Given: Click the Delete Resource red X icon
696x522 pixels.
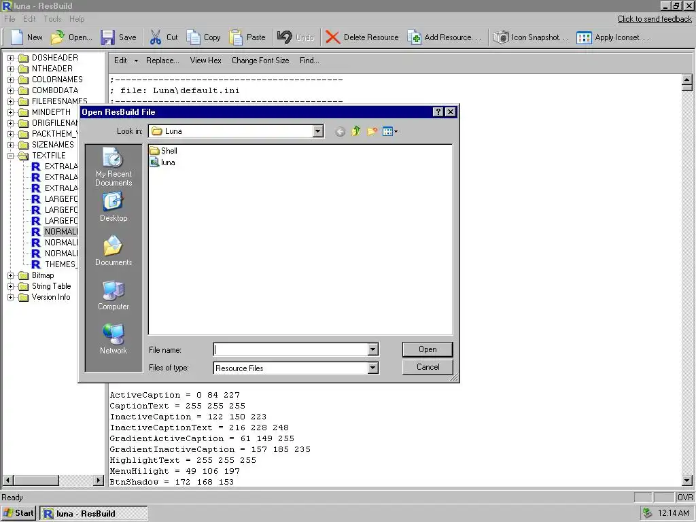Looking at the screenshot, I should coord(332,37).
